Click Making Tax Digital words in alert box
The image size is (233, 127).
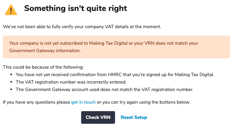coord(108,43)
